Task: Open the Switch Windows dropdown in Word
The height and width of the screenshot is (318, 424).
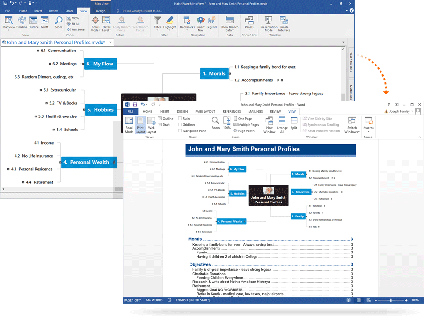Action: tap(352, 125)
